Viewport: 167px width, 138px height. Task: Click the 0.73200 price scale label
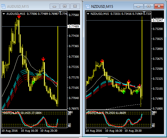click(x=158, y=29)
